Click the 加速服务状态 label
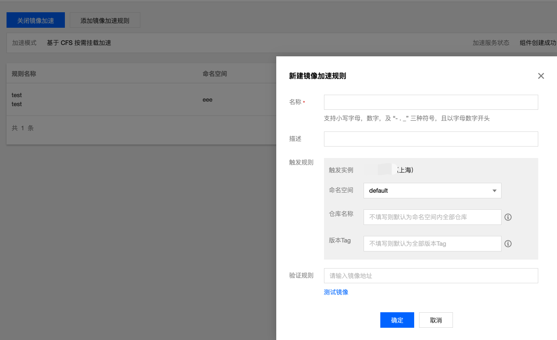This screenshot has height=340, width=557. 491,43
